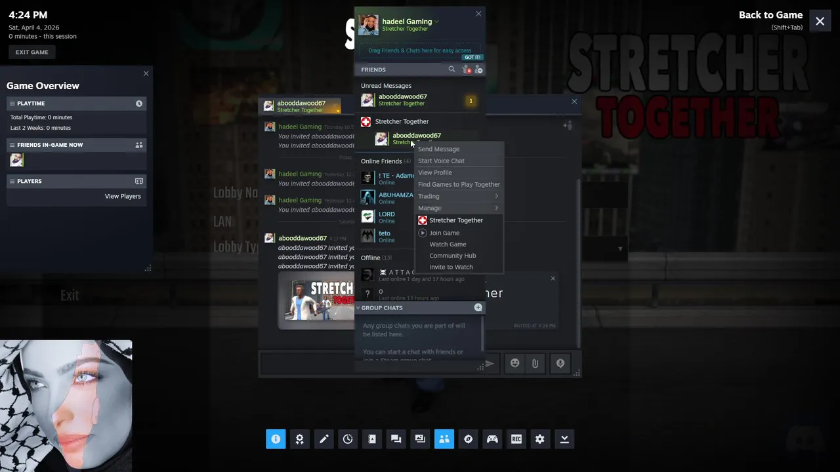840x472 pixels.
Task: Expand the Manage submenu arrow
Action: [x=496, y=208]
